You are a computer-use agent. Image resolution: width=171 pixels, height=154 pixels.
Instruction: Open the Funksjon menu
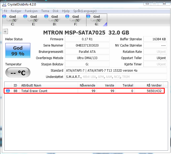[x=31, y=11]
